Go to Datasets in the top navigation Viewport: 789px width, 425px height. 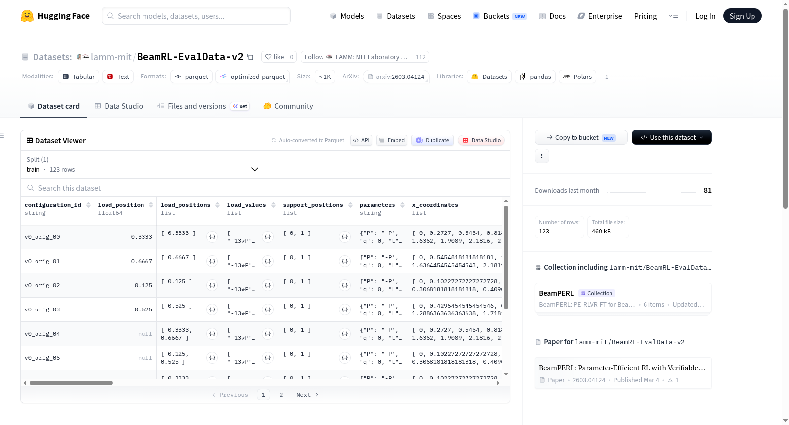(396, 16)
